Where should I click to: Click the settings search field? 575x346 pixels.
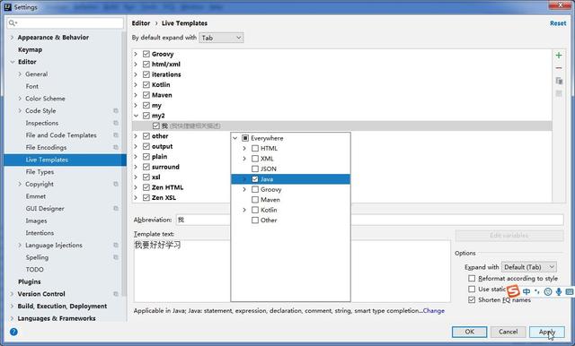click(66, 23)
